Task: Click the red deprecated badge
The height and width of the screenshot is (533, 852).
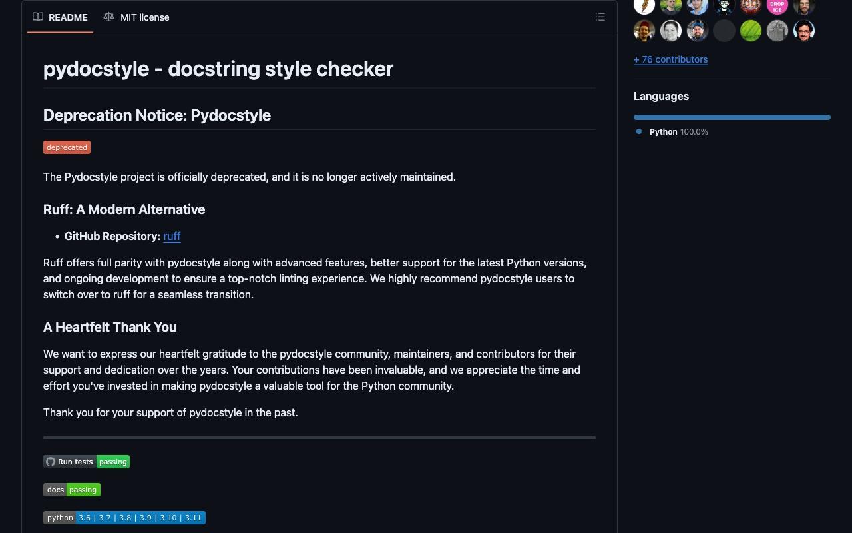Action: point(67,147)
